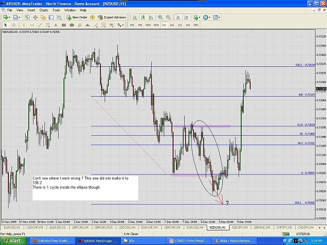Switch chart to candlesticks

(143, 17)
